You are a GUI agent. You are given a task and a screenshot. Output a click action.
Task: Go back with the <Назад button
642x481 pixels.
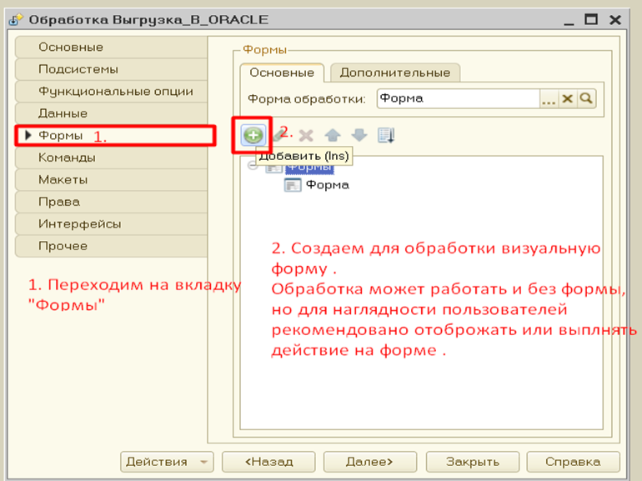click(268, 462)
